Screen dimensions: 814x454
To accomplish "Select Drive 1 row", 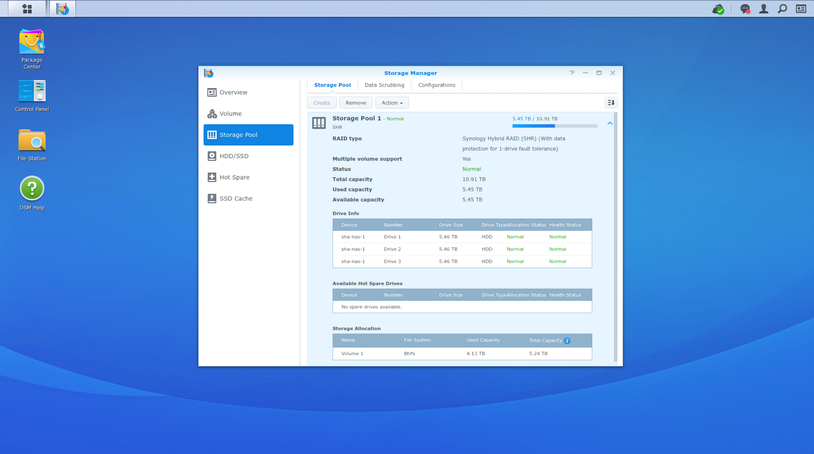I will (462, 237).
